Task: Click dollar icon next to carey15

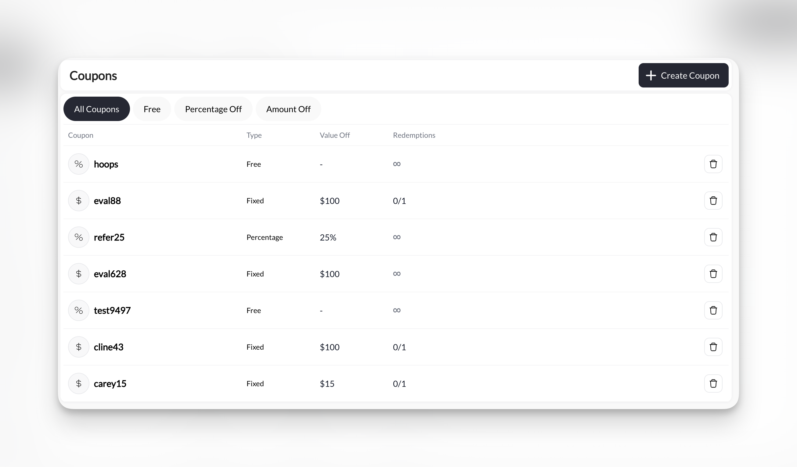Action: click(x=78, y=383)
